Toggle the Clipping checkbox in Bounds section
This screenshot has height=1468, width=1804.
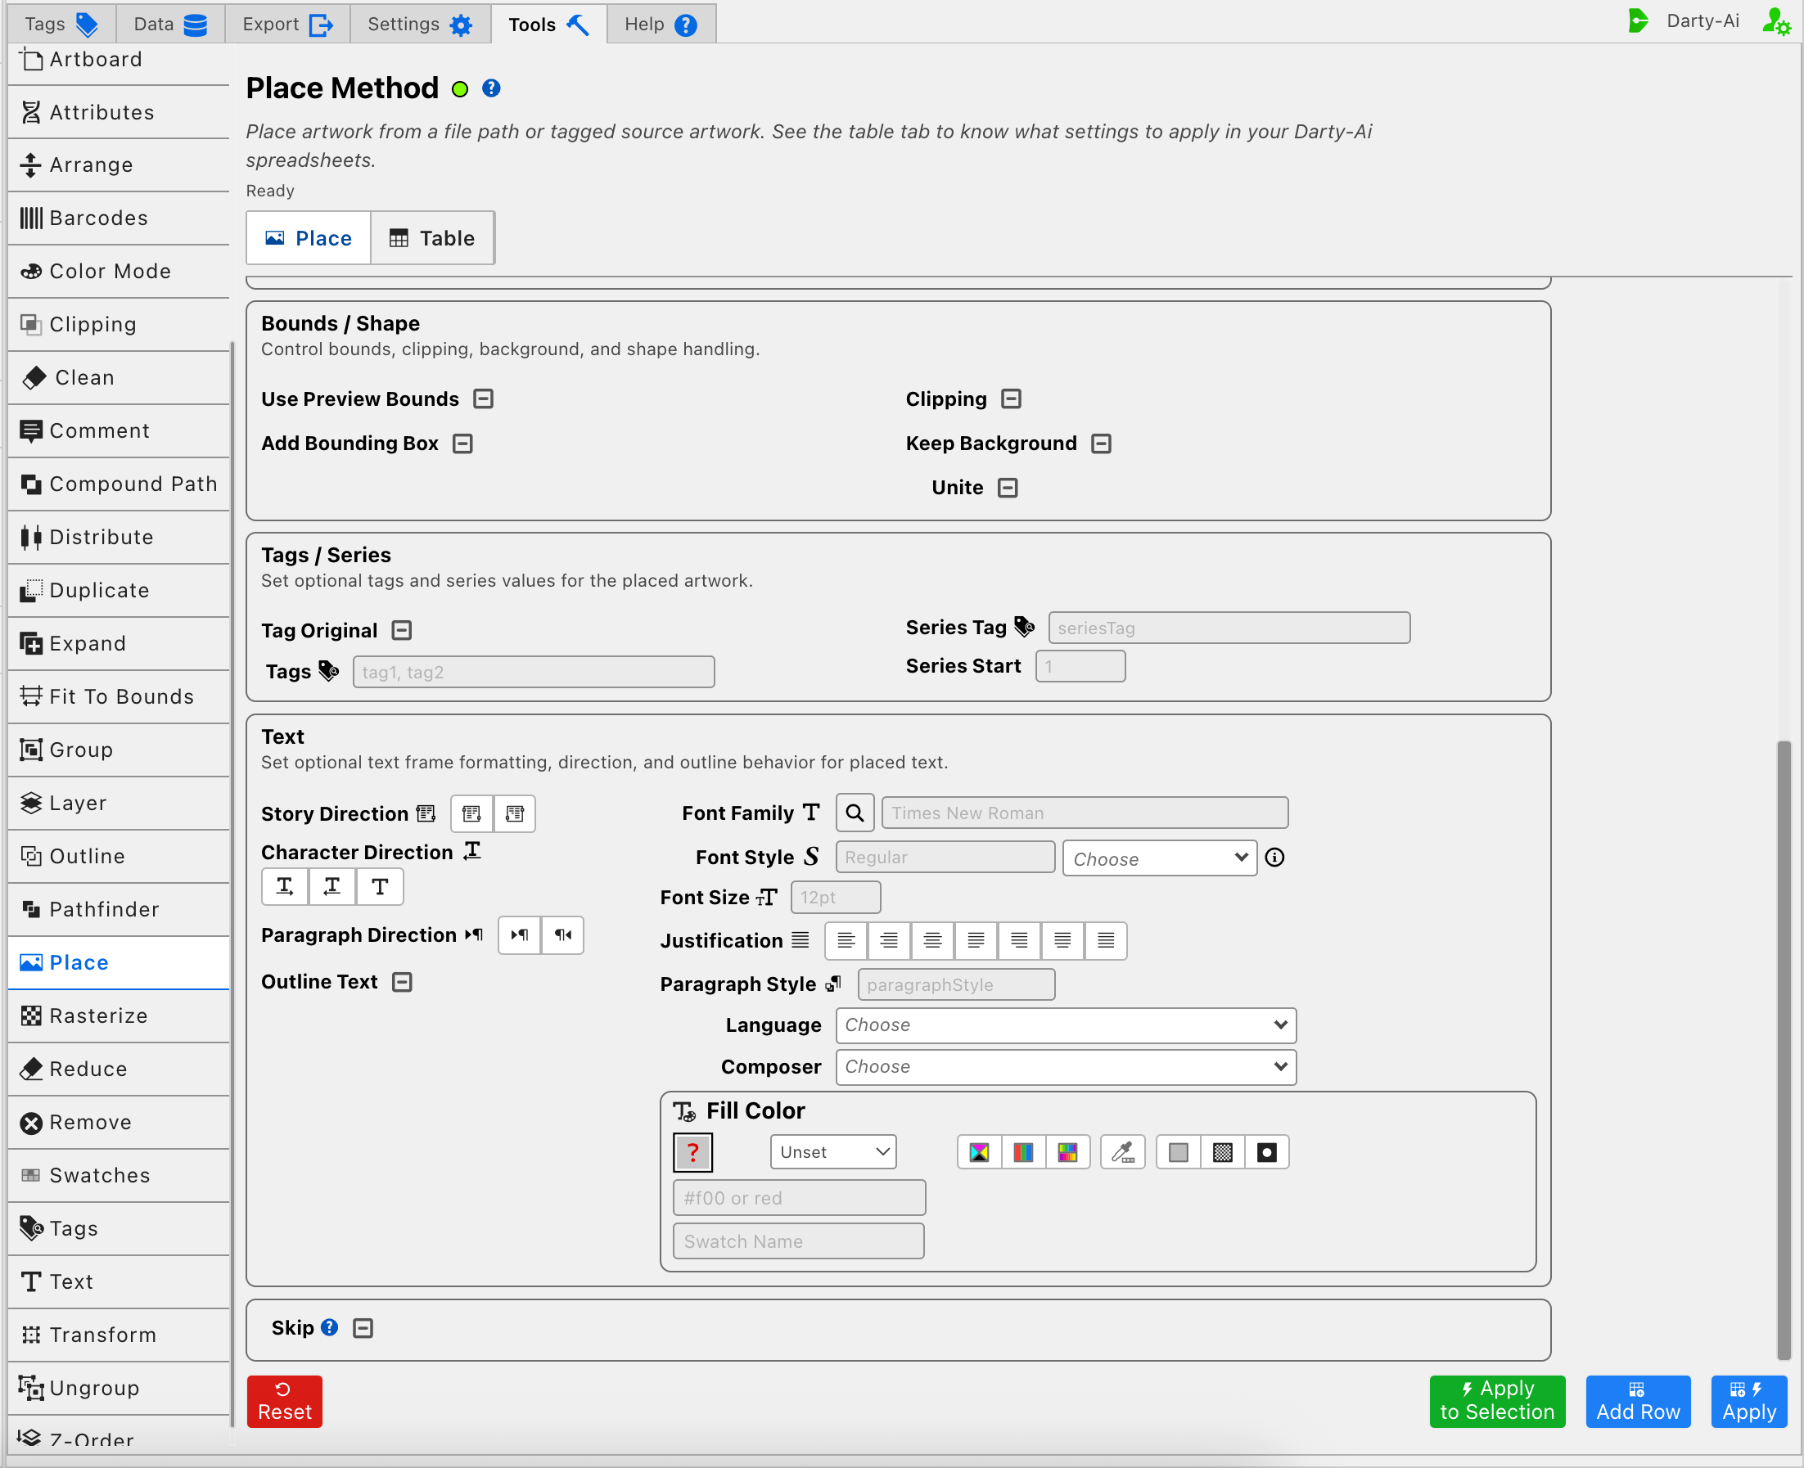coord(1011,399)
